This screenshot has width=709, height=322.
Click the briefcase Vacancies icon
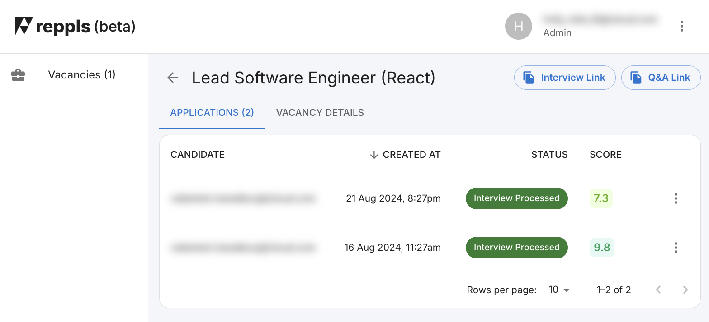click(18, 75)
